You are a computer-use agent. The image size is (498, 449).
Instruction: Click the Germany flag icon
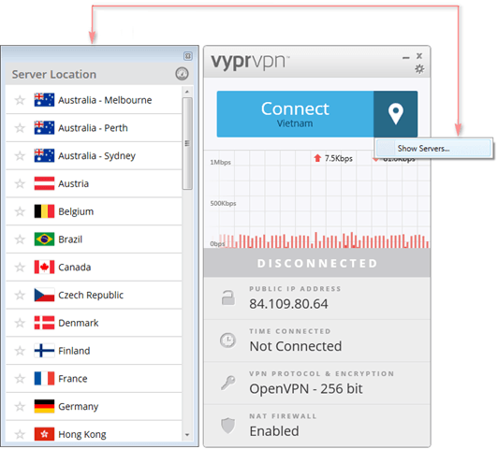click(44, 407)
